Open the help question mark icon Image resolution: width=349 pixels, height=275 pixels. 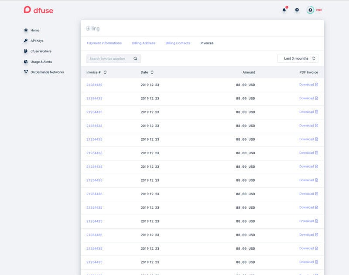click(x=297, y=10)
